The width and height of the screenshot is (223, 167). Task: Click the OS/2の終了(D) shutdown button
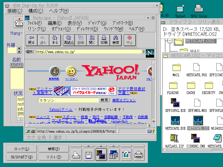coord(22,157)
